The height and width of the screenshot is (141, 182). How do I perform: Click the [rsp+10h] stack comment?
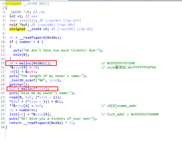click(x=46, y=25)
